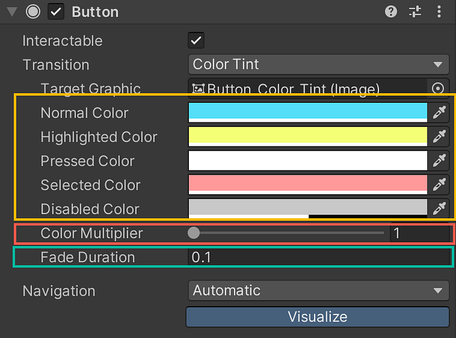456x338 pixels.
Task: Open the Button component three-dot menu
Action: coord(438,12)
